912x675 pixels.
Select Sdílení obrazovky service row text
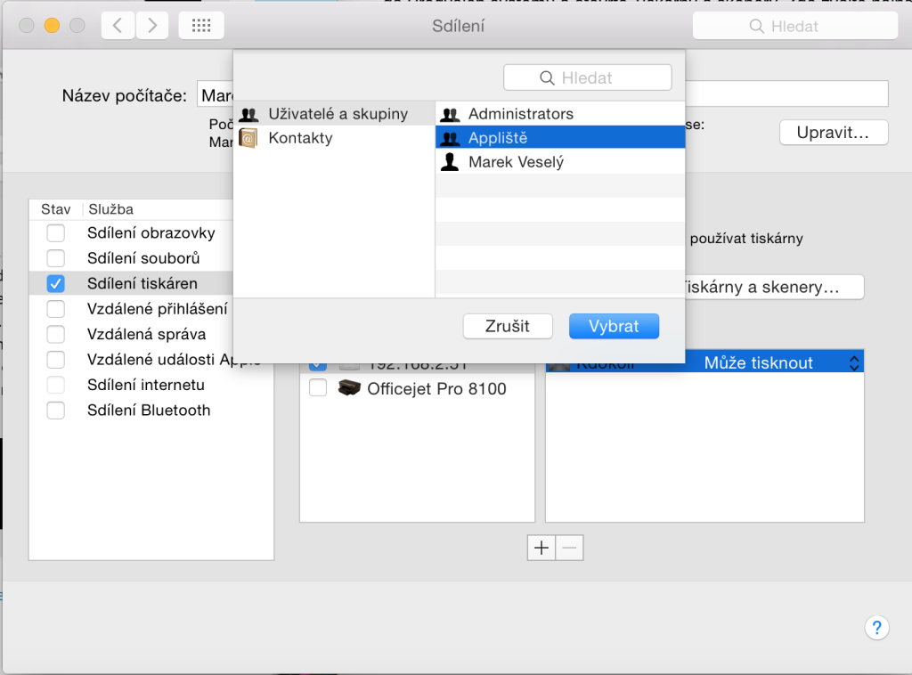pos(151,232)
